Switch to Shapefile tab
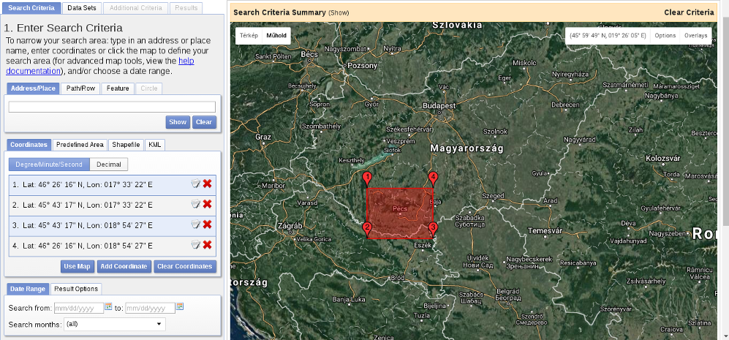The width and height of the screenshot is (729, 340). 126,145
